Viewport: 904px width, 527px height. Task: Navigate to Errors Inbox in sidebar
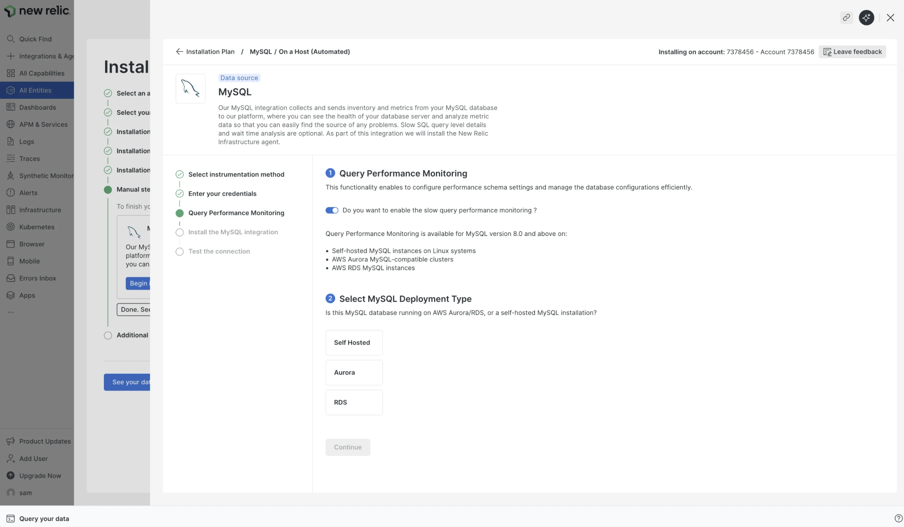37,278
